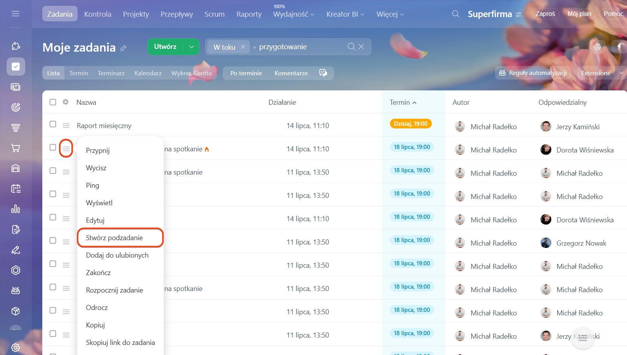This screenshot has height=355, width=627.
Task: Open the hamburger main menu in sidebar
Action: coord(16,14)
